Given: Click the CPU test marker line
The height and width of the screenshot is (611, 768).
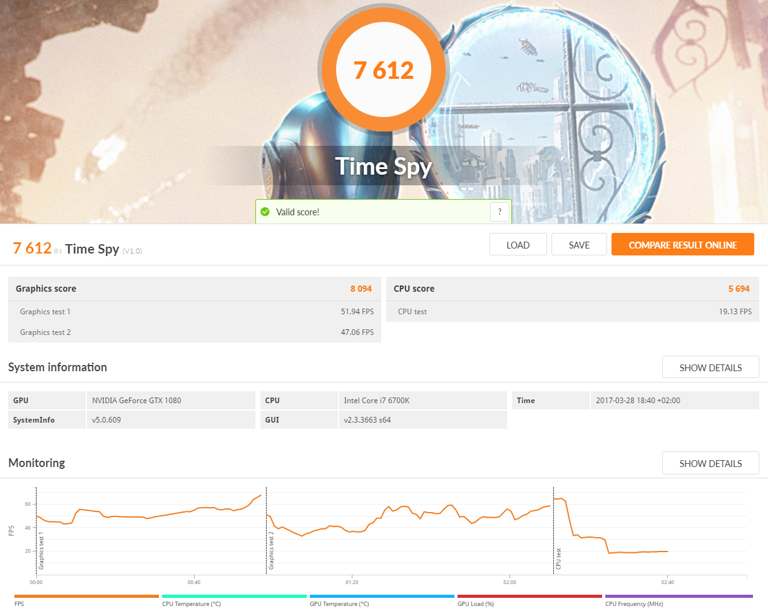Looking at the screenshot, I should pyautogui.click(x=554, y=531).
